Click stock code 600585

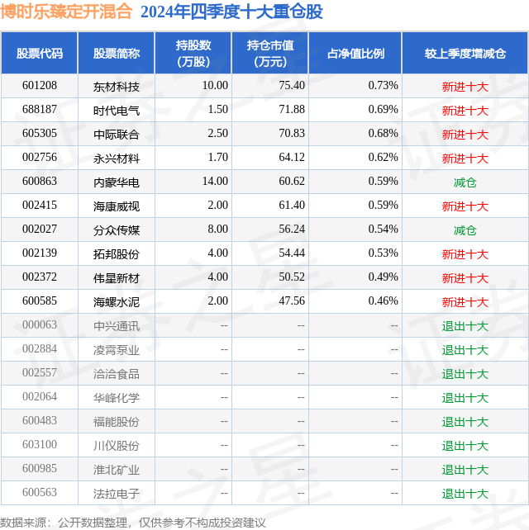click(x=40, y=300)
